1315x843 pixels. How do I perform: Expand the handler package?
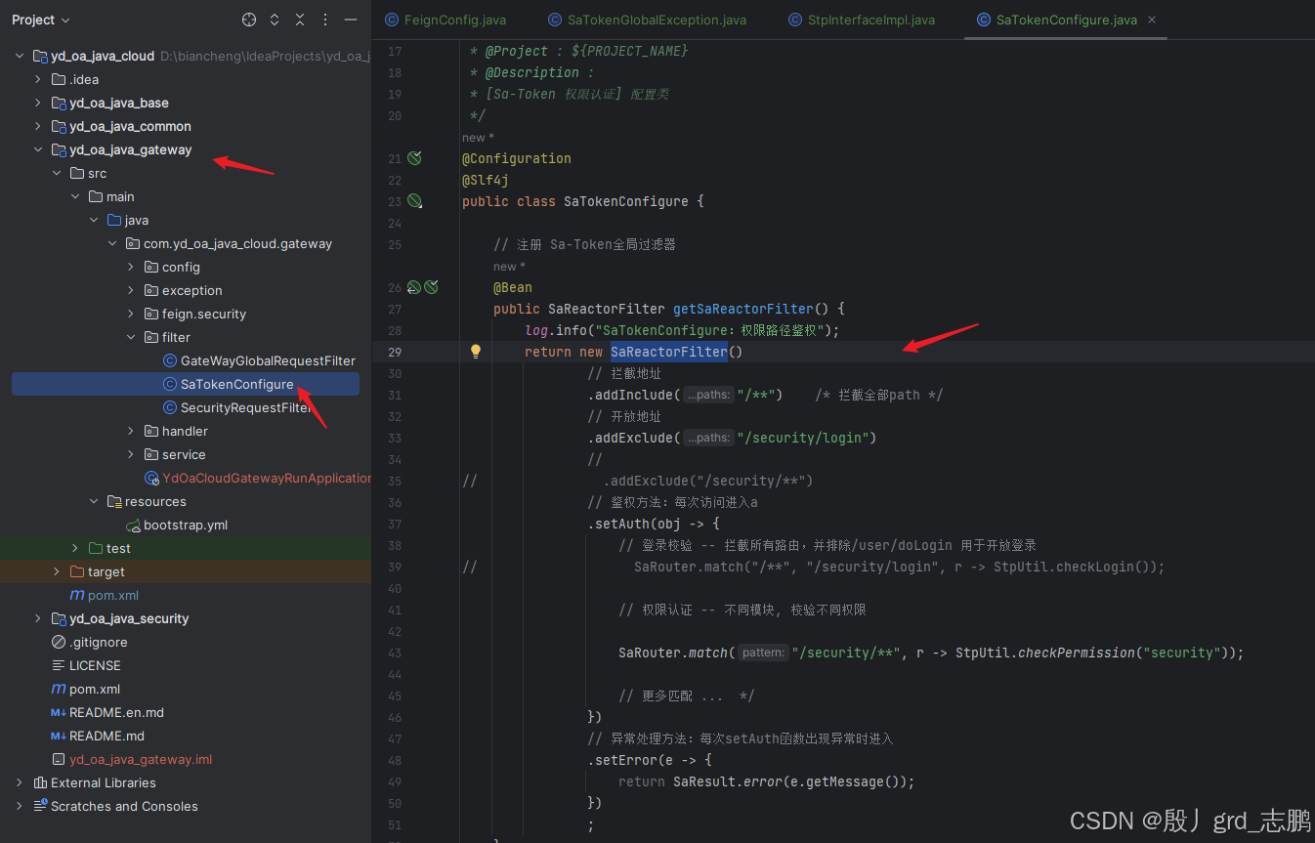tap(131, 431)
